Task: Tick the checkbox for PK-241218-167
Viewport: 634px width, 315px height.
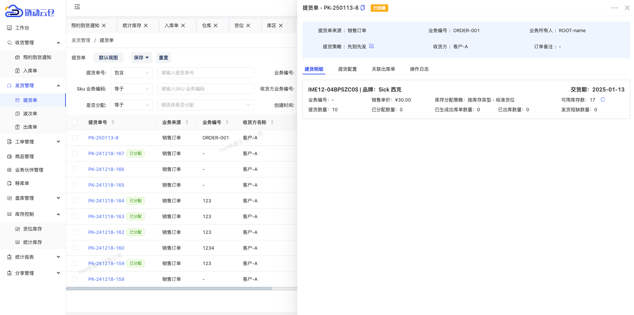Action: 75,153
